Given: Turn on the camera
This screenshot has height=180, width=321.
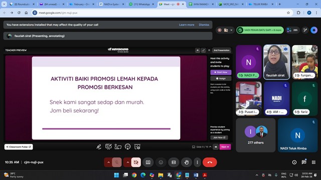Looking at the screenshot, I should point(136,162).
